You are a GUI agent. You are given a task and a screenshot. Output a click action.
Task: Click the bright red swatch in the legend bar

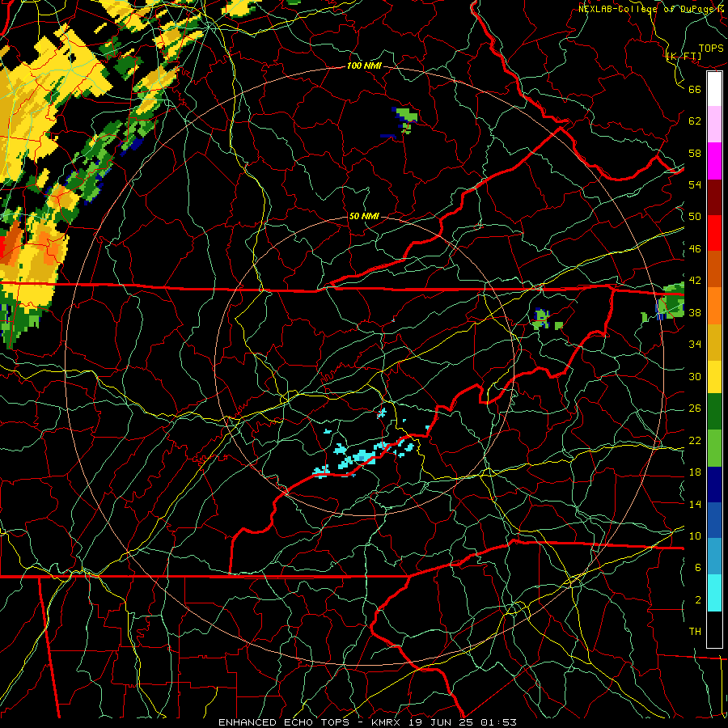point(714,233)
